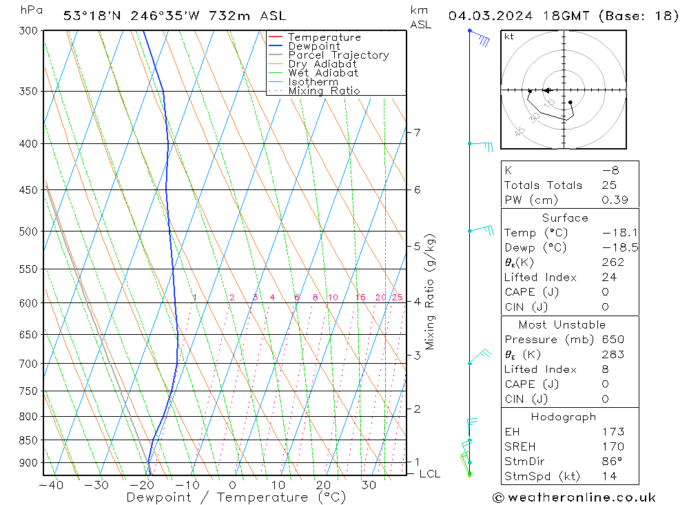Click the LCL label
Screen dimensions: 689x505
pyautogui.click(x=430, y=474)
